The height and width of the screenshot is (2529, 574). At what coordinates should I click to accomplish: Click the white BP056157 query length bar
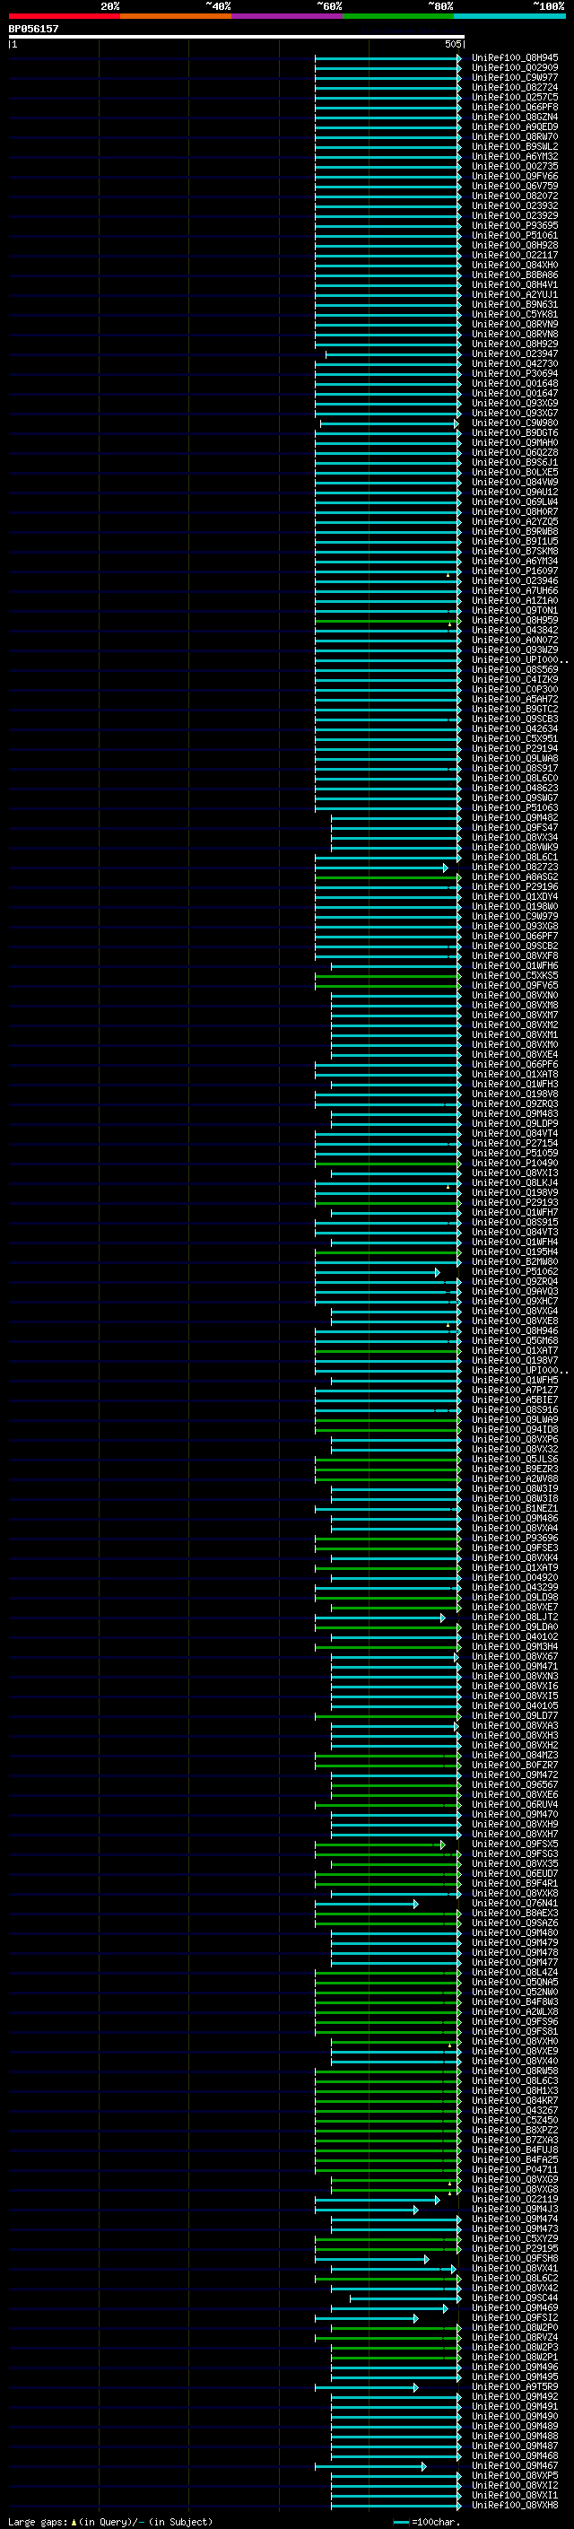(x=237, y=38)
